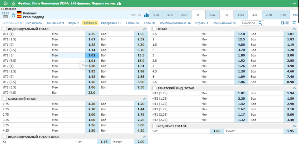Viewport: 299px width, 144px height.
Task: Collapse the Чет/нечет тотала section
Action: (294, 126)
